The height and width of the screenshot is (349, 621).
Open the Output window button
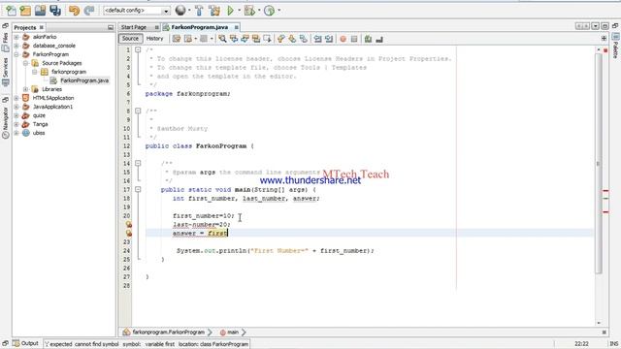26,343
